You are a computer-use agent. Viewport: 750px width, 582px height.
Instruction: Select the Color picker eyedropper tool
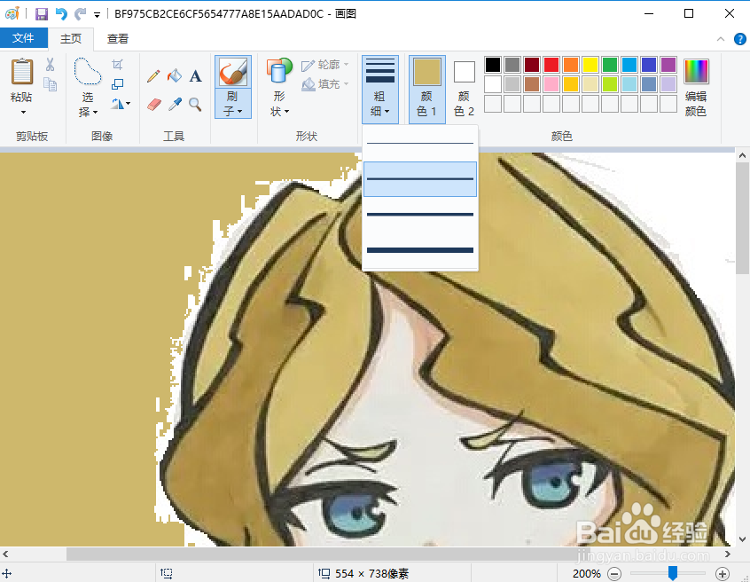[x=174, y=104]
